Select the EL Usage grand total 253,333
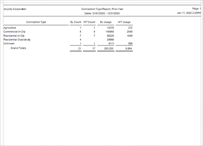 click(109, 49)
